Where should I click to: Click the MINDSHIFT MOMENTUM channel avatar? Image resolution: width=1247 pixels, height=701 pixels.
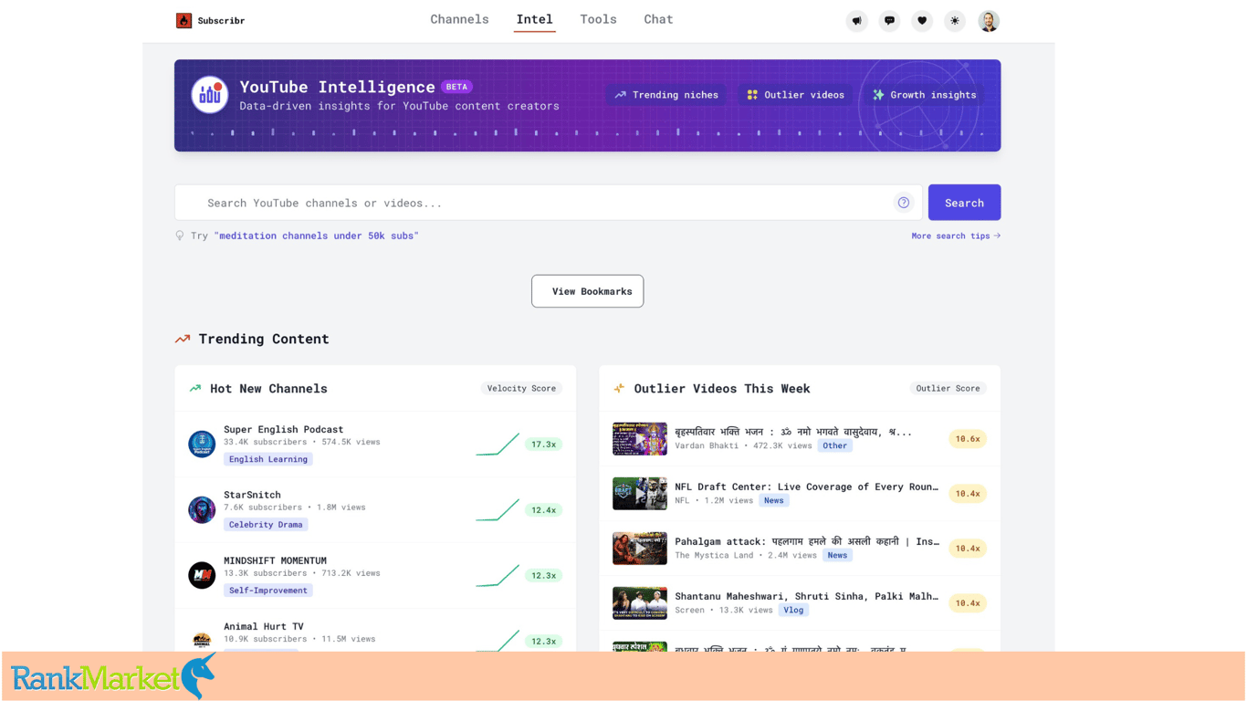(x=202, y=575)
